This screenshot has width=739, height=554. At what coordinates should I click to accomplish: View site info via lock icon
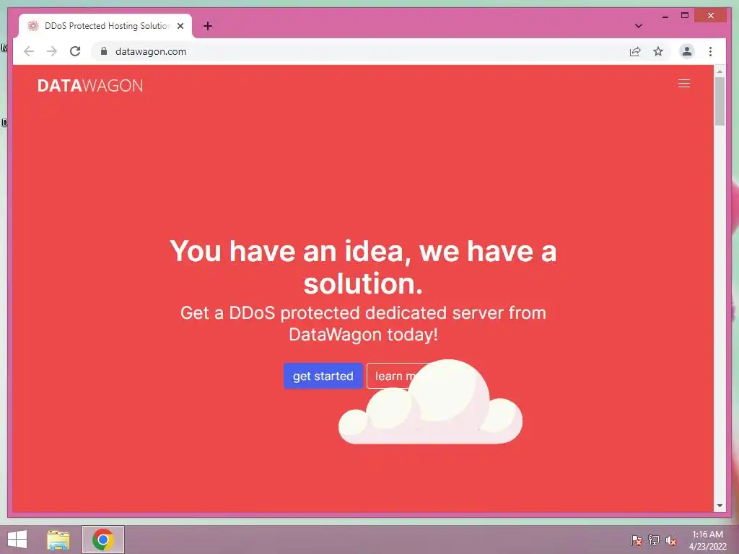[x=104, y=51]
